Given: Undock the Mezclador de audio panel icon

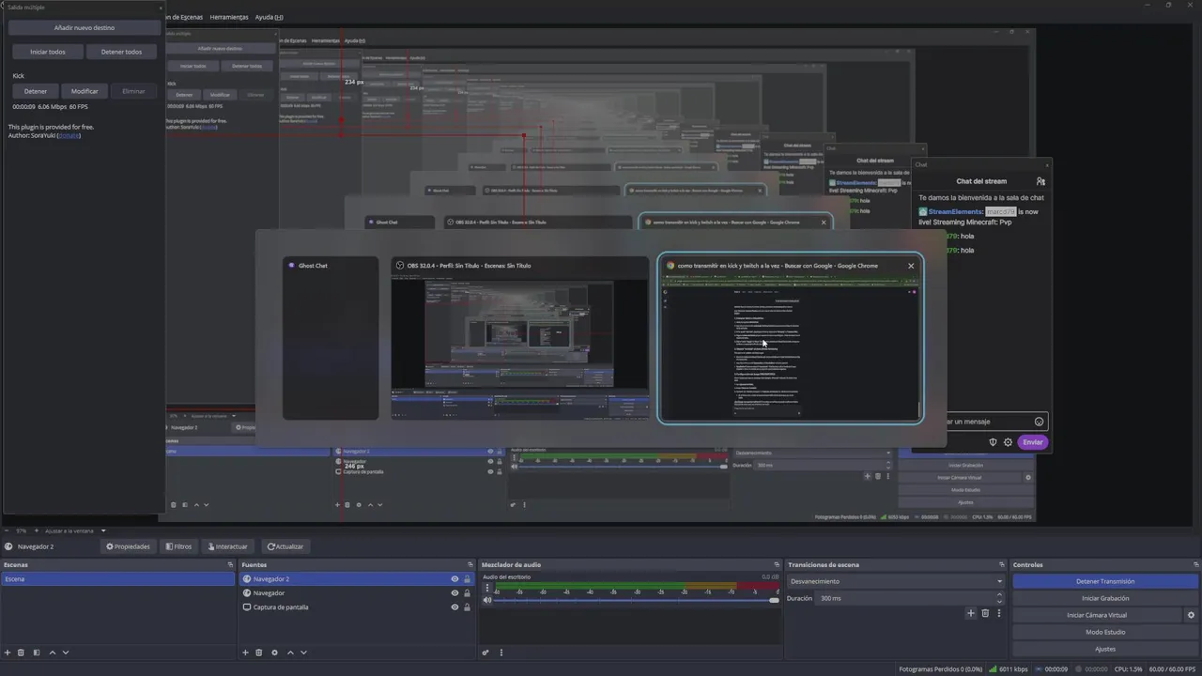Looking at the screenshot, I should point(776,565).
